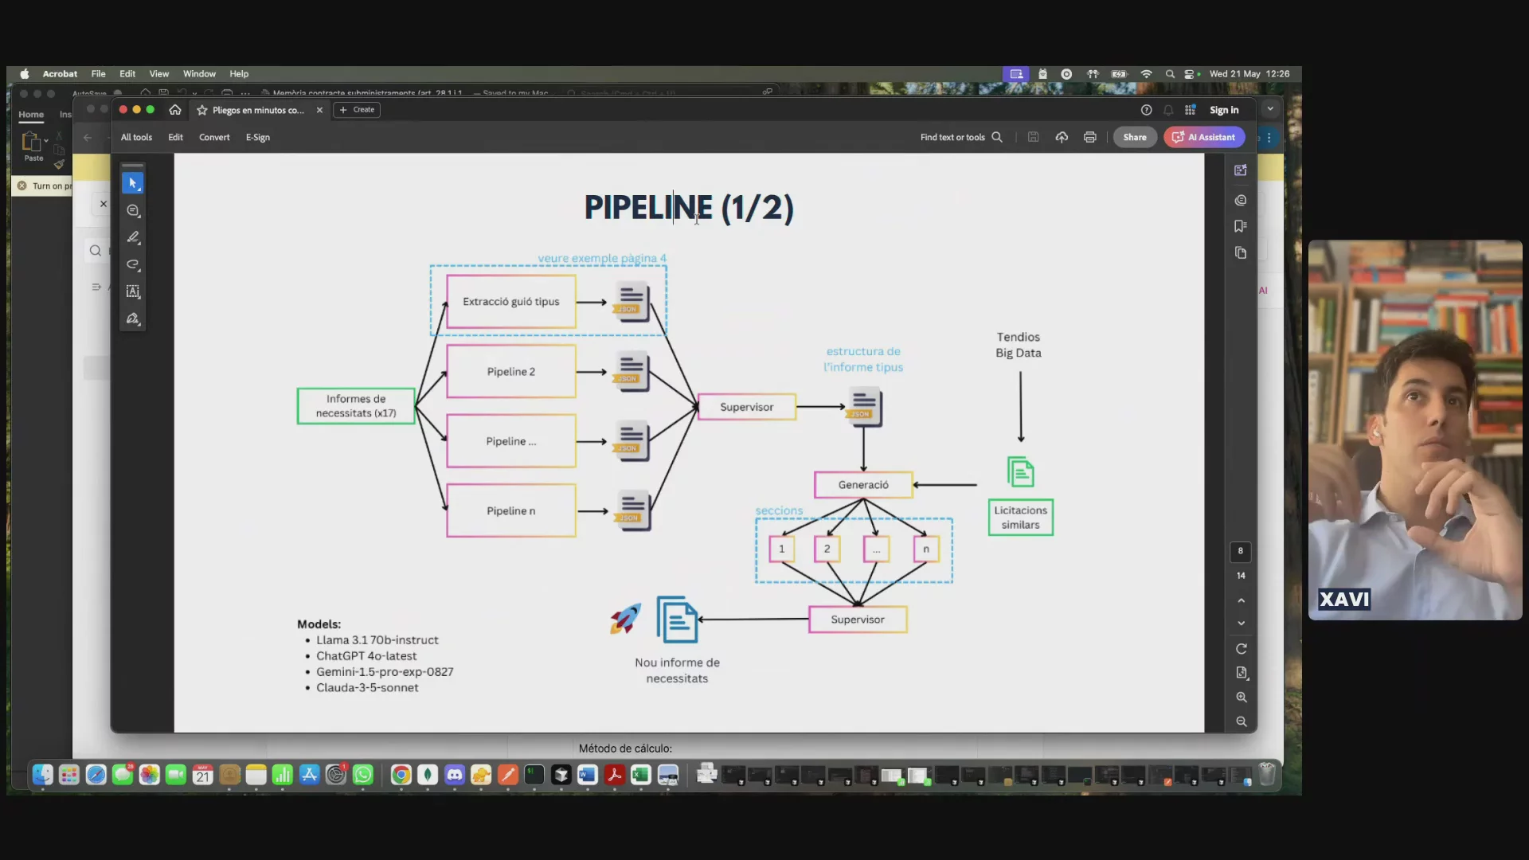
Task: Close the side pane X in Word window
Action: point(103,204)
